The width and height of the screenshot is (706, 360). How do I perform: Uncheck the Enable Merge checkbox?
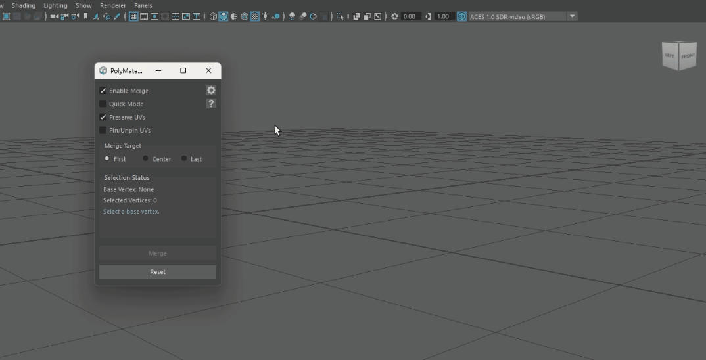coord(103,91)
